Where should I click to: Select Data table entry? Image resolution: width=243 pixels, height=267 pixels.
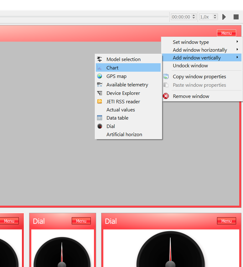click(x=128, y=118)
